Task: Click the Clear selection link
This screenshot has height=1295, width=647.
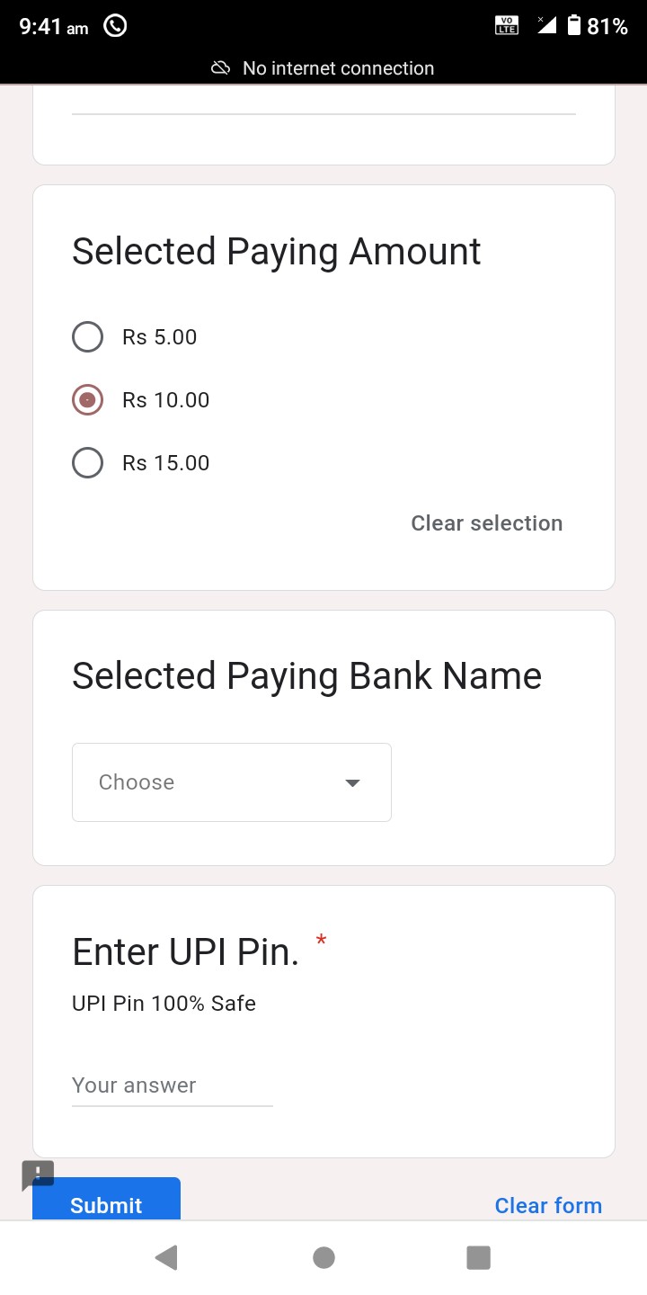Action: pyautogui.click(x=486, y=523)
